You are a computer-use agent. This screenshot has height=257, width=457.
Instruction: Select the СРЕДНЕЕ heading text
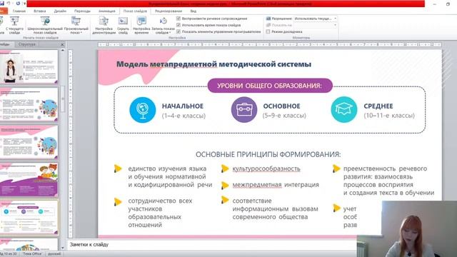(378, 106)
